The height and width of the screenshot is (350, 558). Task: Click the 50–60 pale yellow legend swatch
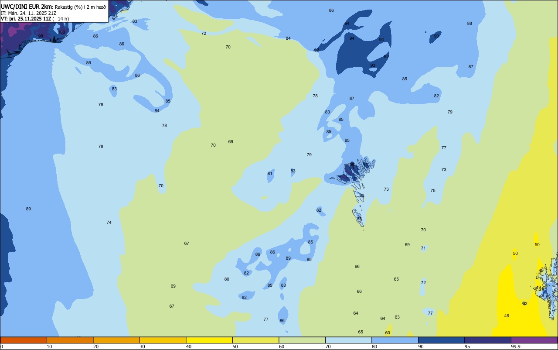coord(255,340)
